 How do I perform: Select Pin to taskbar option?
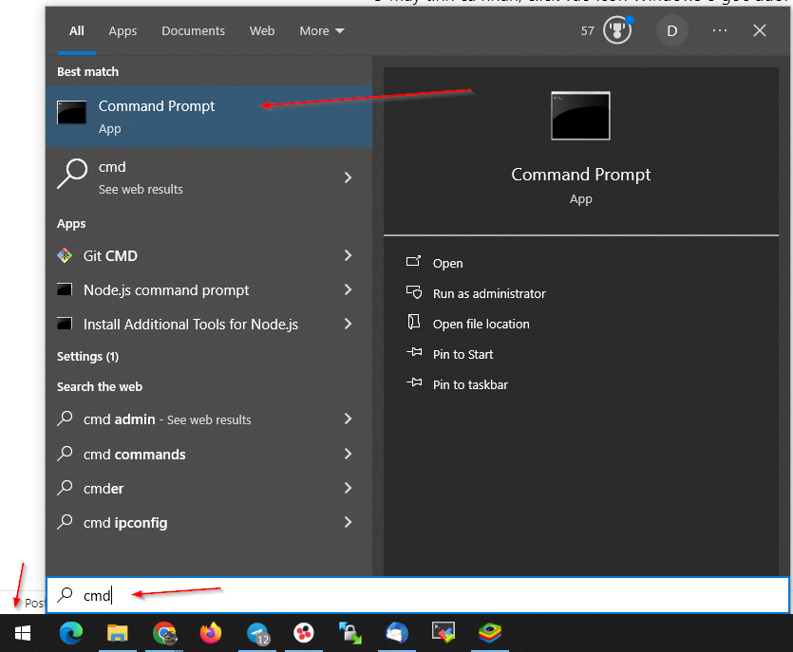470,384
